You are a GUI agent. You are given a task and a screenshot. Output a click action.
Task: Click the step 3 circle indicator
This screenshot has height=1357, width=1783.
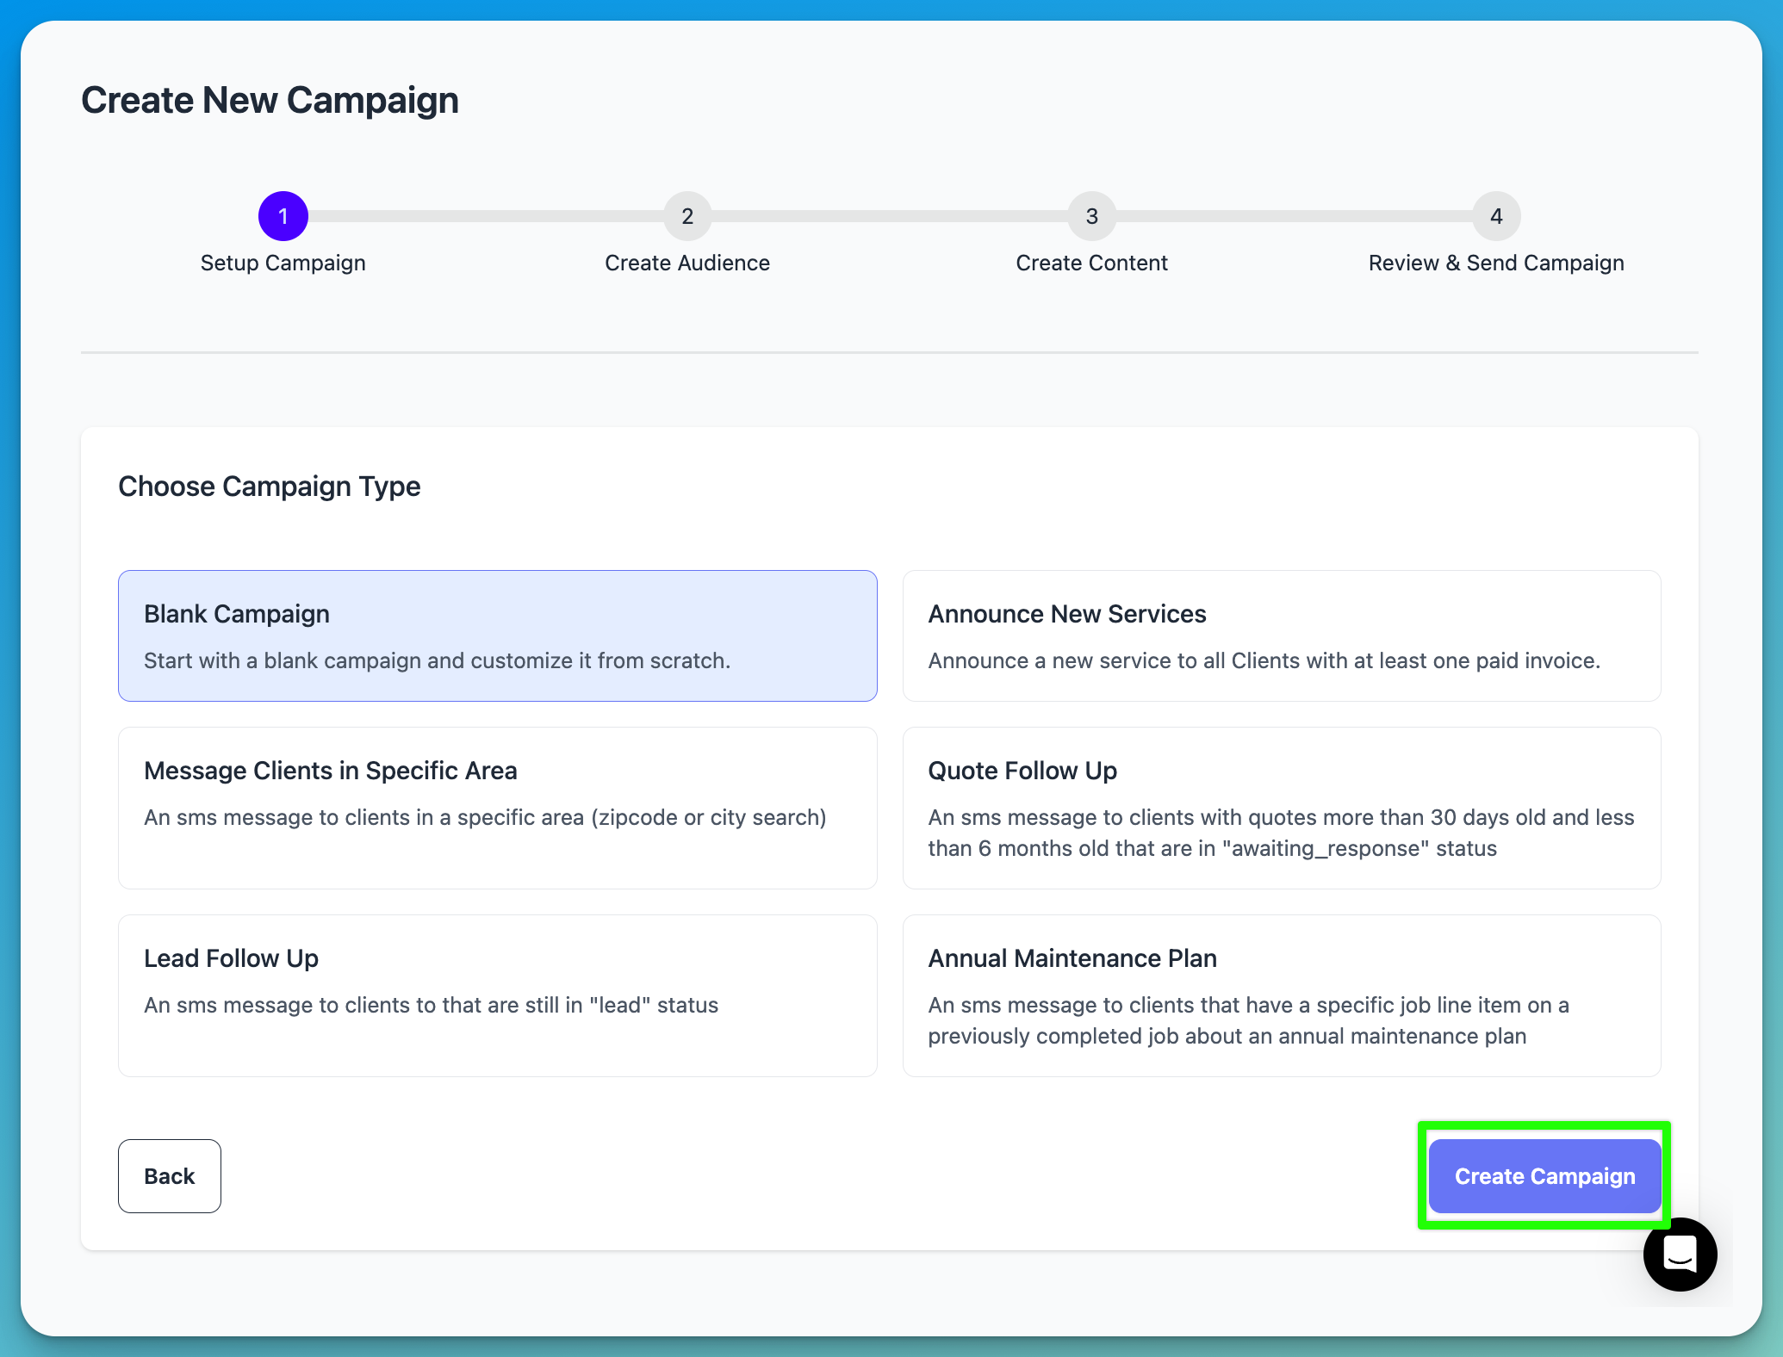coord(1091,216)
